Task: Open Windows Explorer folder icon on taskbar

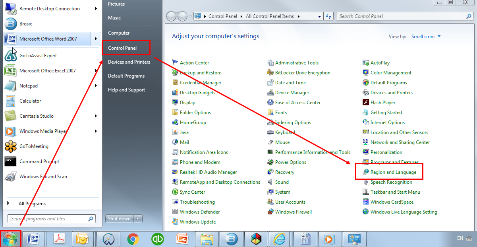Action: [207, 239]
